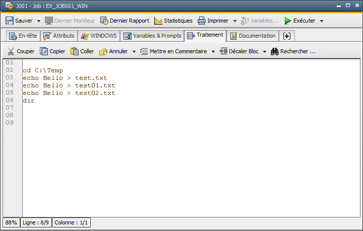The image size is (363, 231).
Task: Open the Documentation tab
Action: (x=253, y=36)
